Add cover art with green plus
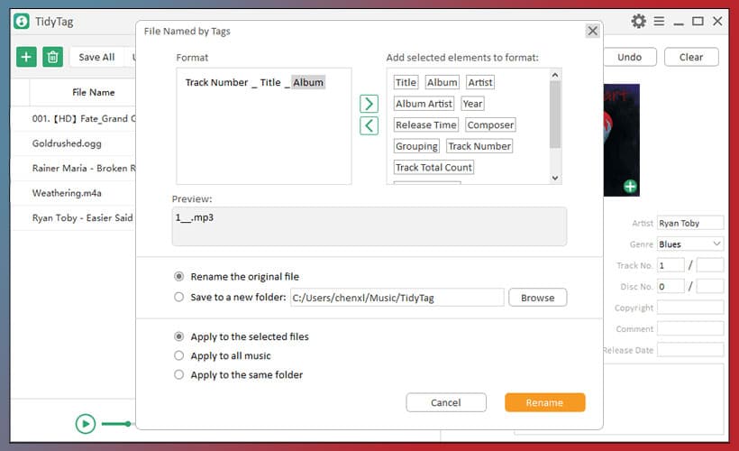The image size is (739, 451). click(x=630, y=187)
